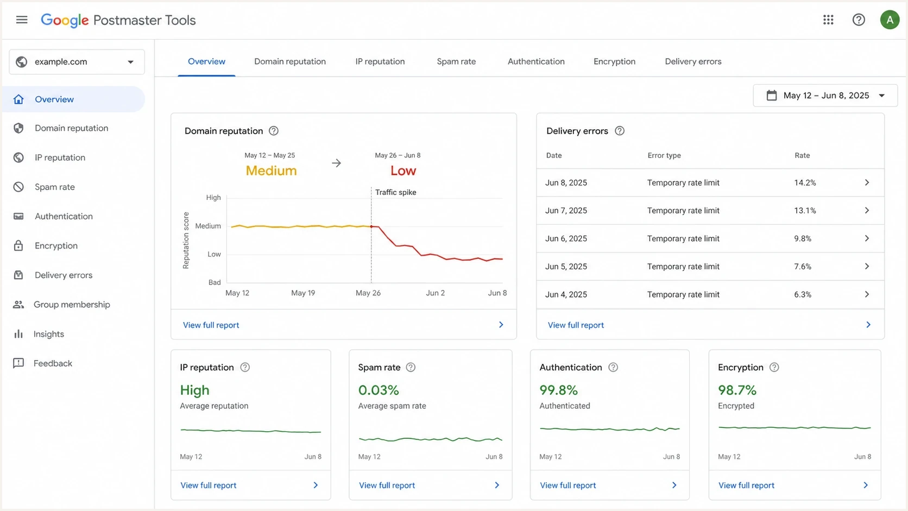Click the 98.7% Encrypted value
The height and width of the screenshot is (511, 908).
[737, 390]
